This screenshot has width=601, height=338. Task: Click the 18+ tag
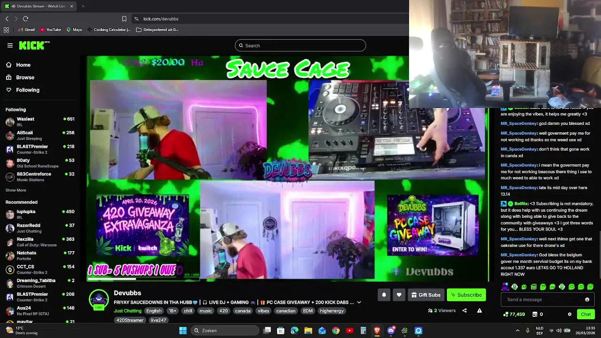pos(172,311)
